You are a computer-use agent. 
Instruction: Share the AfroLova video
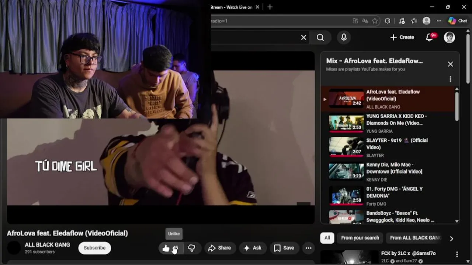coord(220,248)
